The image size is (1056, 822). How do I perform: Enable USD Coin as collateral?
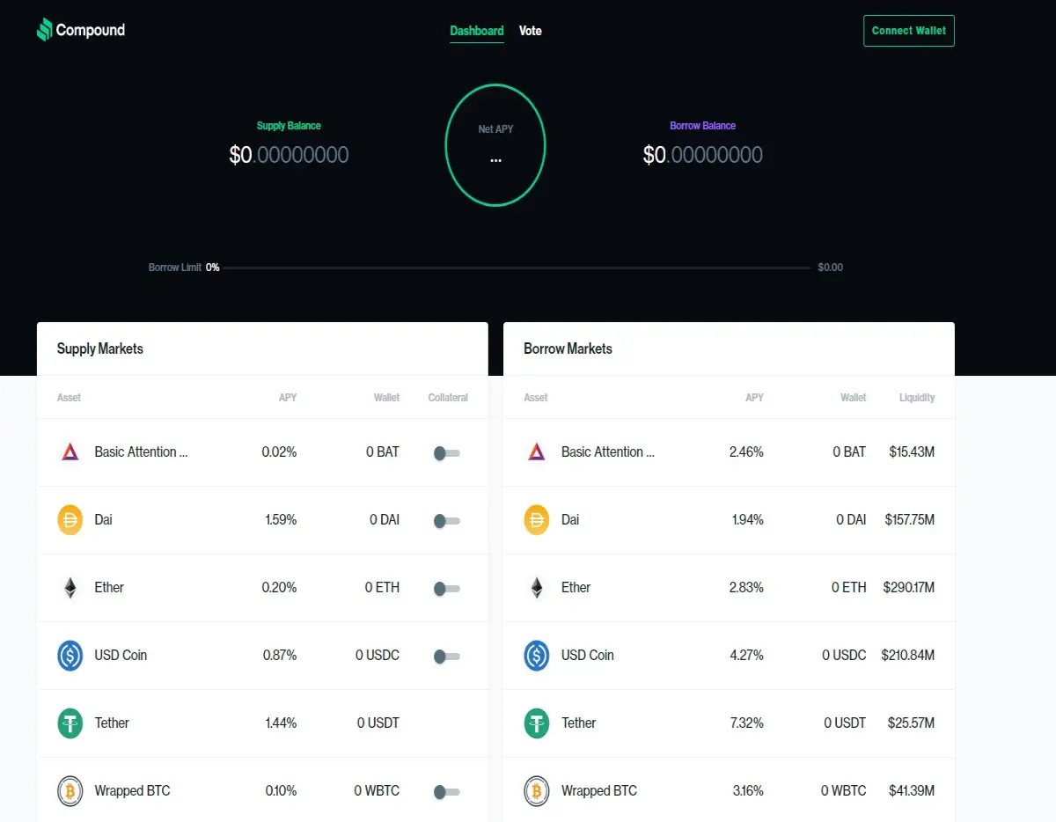tap(446, 657)
